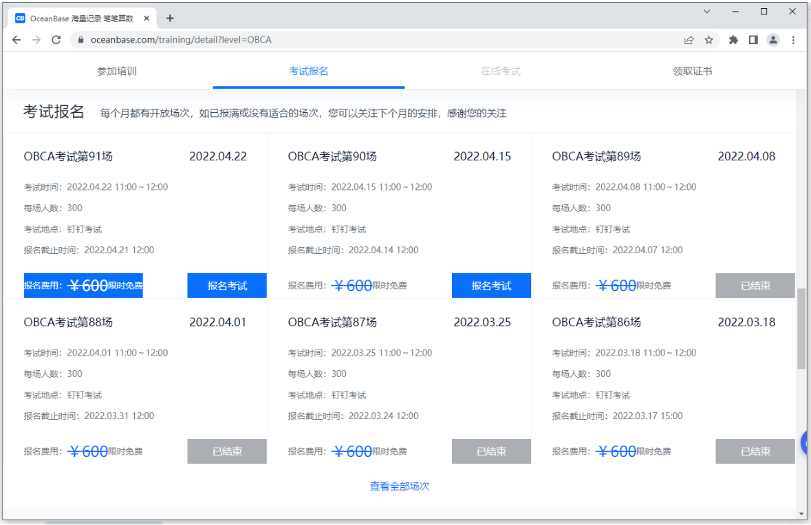The height and width of the screenshot is (525, 811).
Task: Click the ¥600 price in 第90场
Action: coord(352,286)
